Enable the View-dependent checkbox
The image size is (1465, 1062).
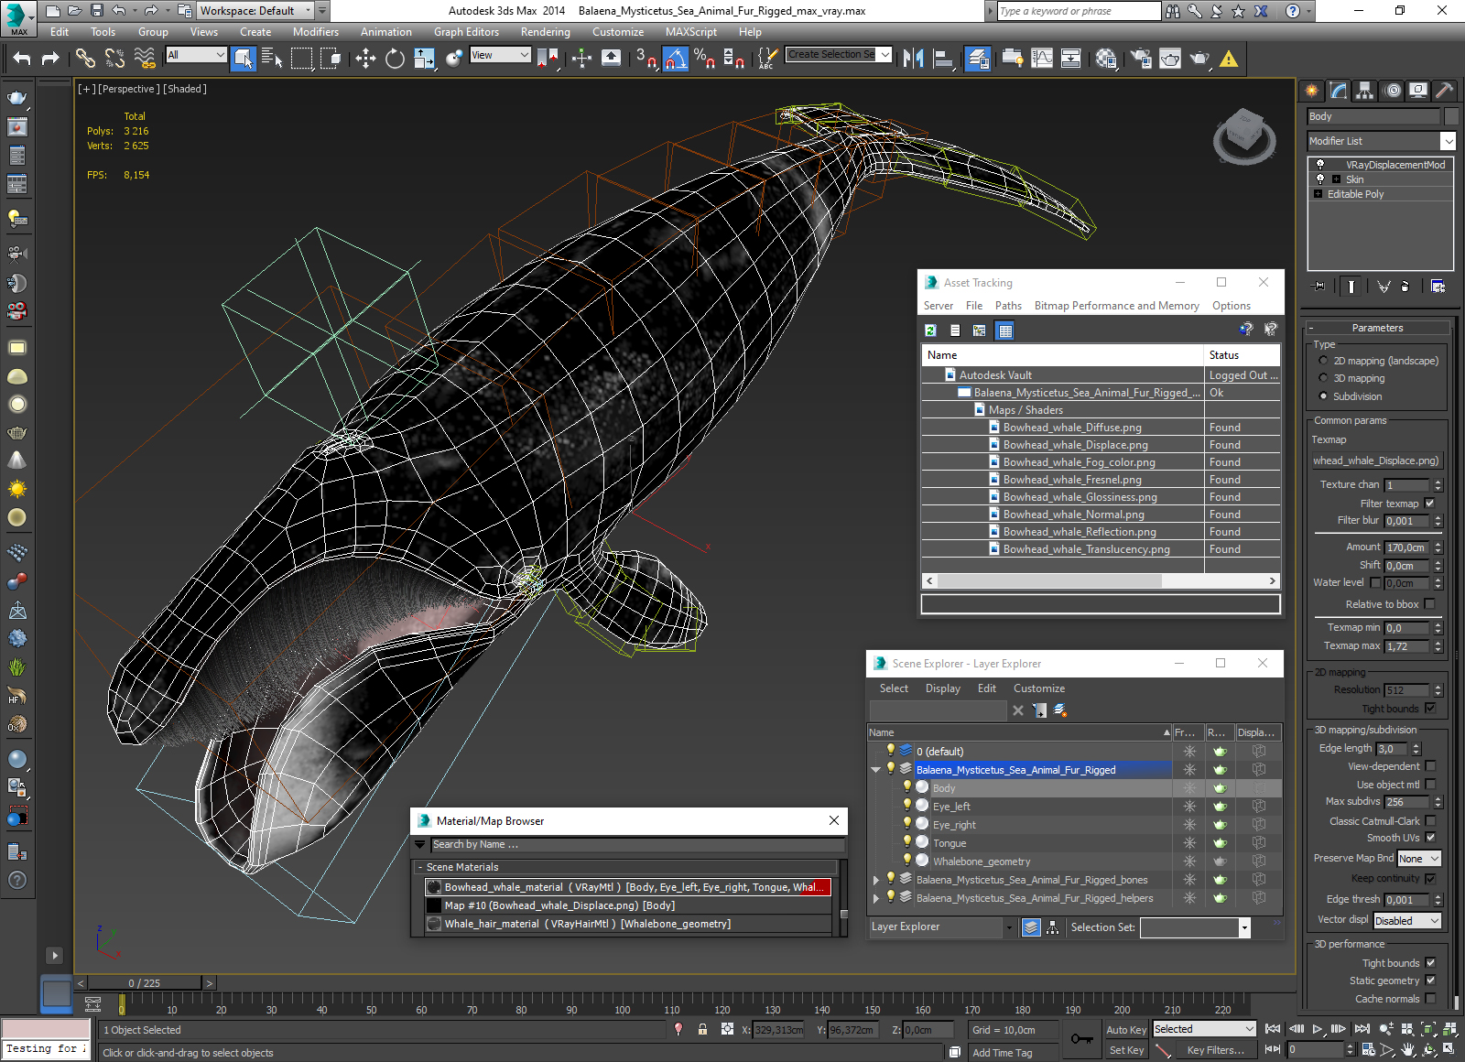coord(1430,766)
